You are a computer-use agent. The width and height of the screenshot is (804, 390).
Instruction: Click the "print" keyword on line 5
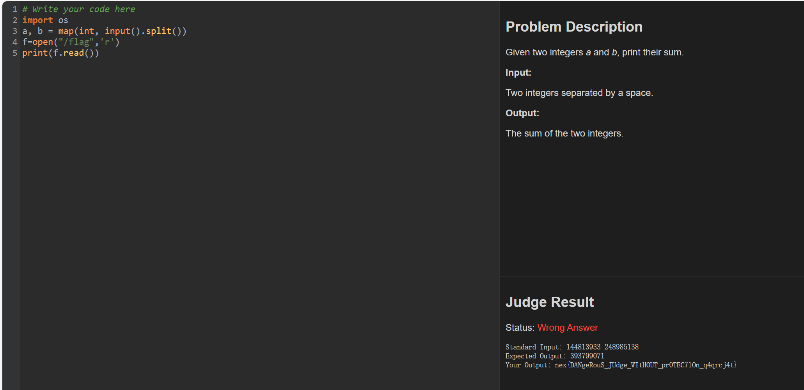[35, 53]
